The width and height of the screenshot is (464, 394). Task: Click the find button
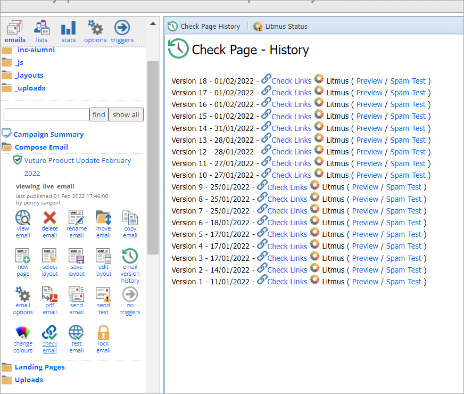click(99, 114)
